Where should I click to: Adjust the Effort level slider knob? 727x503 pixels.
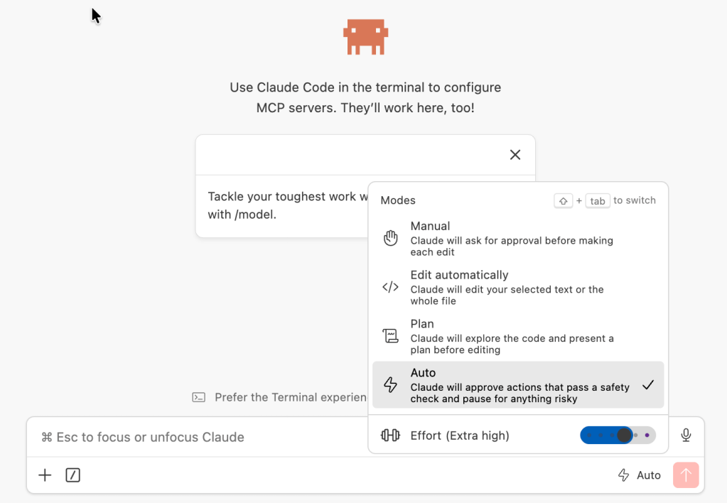click(x=625, y=436)
